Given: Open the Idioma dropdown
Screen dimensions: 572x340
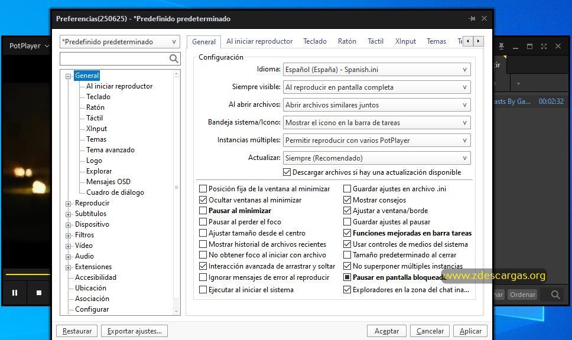Looking at the screenshot, I should (376, 70).
